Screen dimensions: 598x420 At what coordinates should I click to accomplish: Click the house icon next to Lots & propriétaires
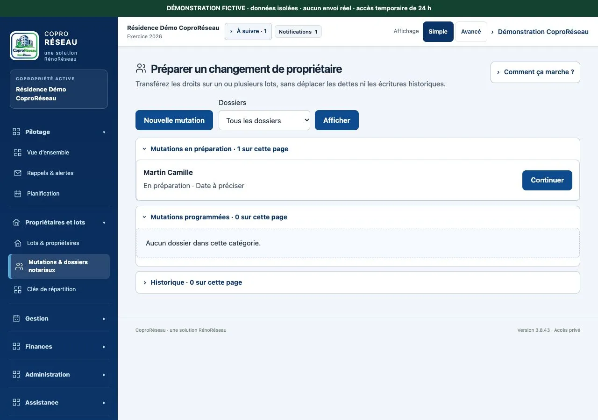18,243
